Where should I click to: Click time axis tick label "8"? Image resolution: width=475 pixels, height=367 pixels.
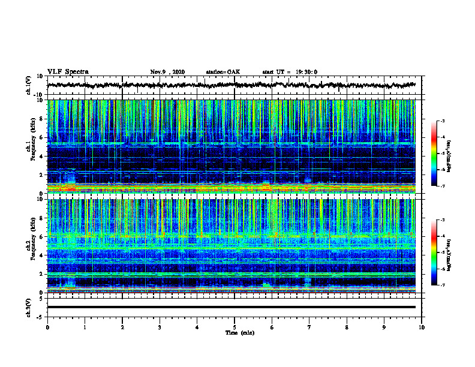[x=347, y=327]
